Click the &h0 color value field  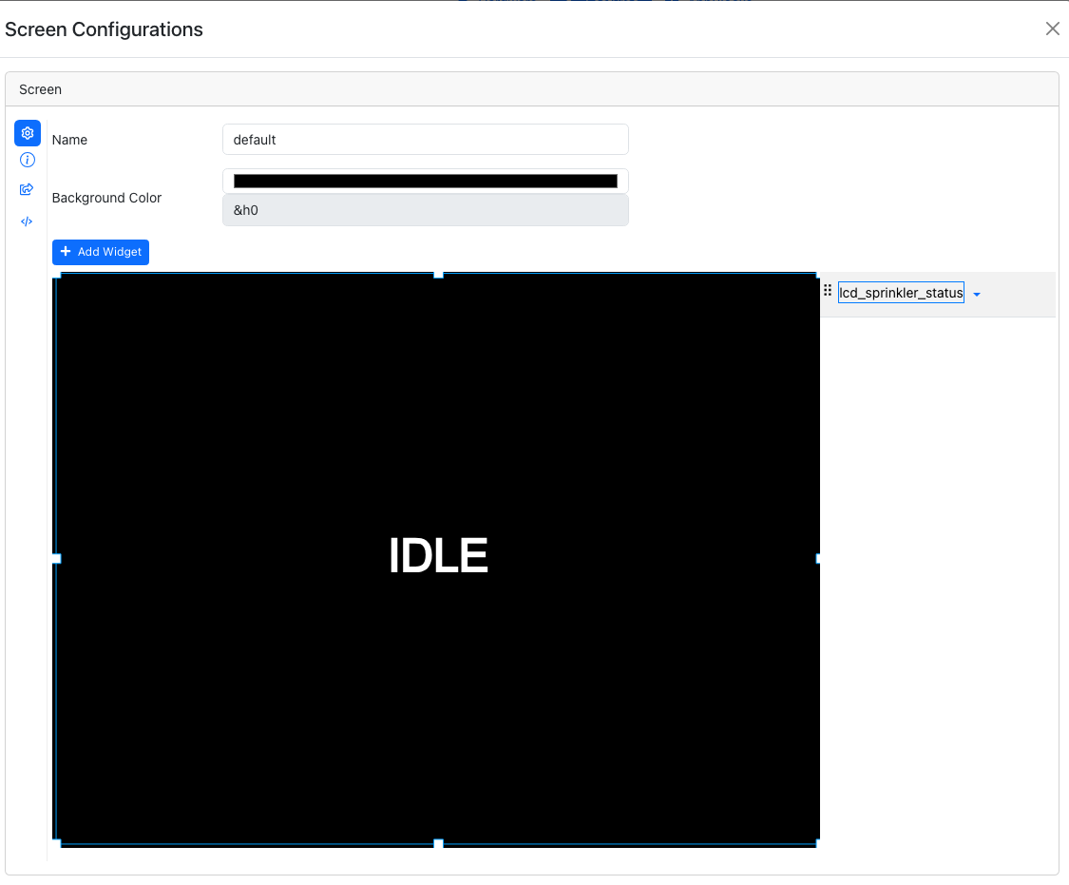tap(425, 209)
